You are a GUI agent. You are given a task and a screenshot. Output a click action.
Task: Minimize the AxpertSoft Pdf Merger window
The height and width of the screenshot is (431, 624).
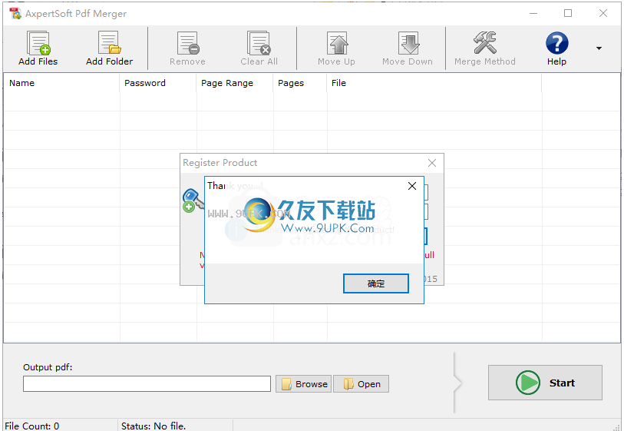coord(533,14)
